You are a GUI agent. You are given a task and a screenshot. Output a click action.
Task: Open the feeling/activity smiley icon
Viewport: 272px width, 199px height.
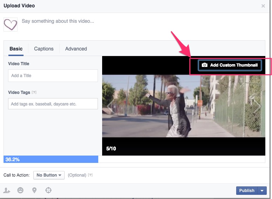click(20, 190)
